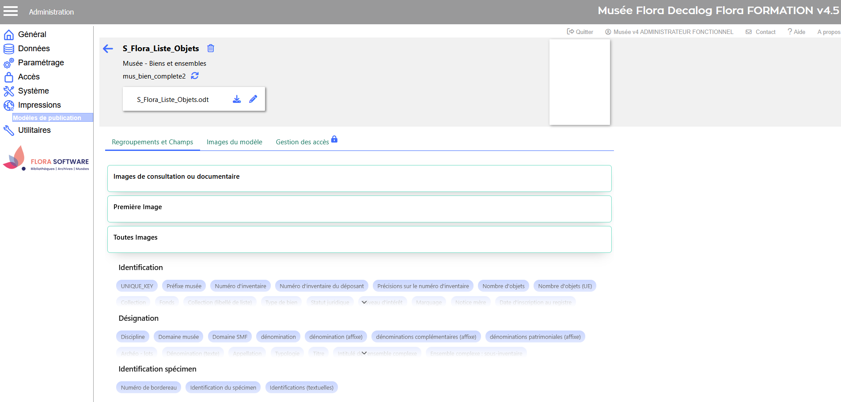Open the hamburger menu icon
Screen dimensions: 841x402
[11, 11]
